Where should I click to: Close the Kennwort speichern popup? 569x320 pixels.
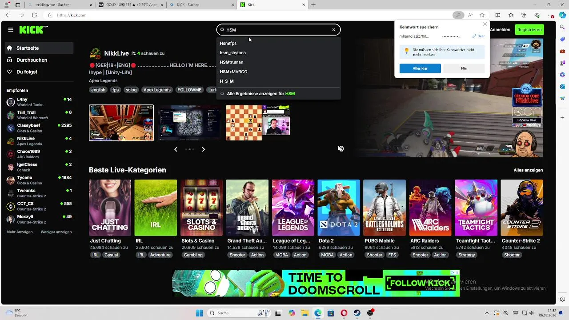point(485,24)
